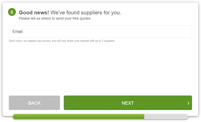The image size is (201, 122).
Task: Click the privacy note below the Email field
Action: pos(62,41)
